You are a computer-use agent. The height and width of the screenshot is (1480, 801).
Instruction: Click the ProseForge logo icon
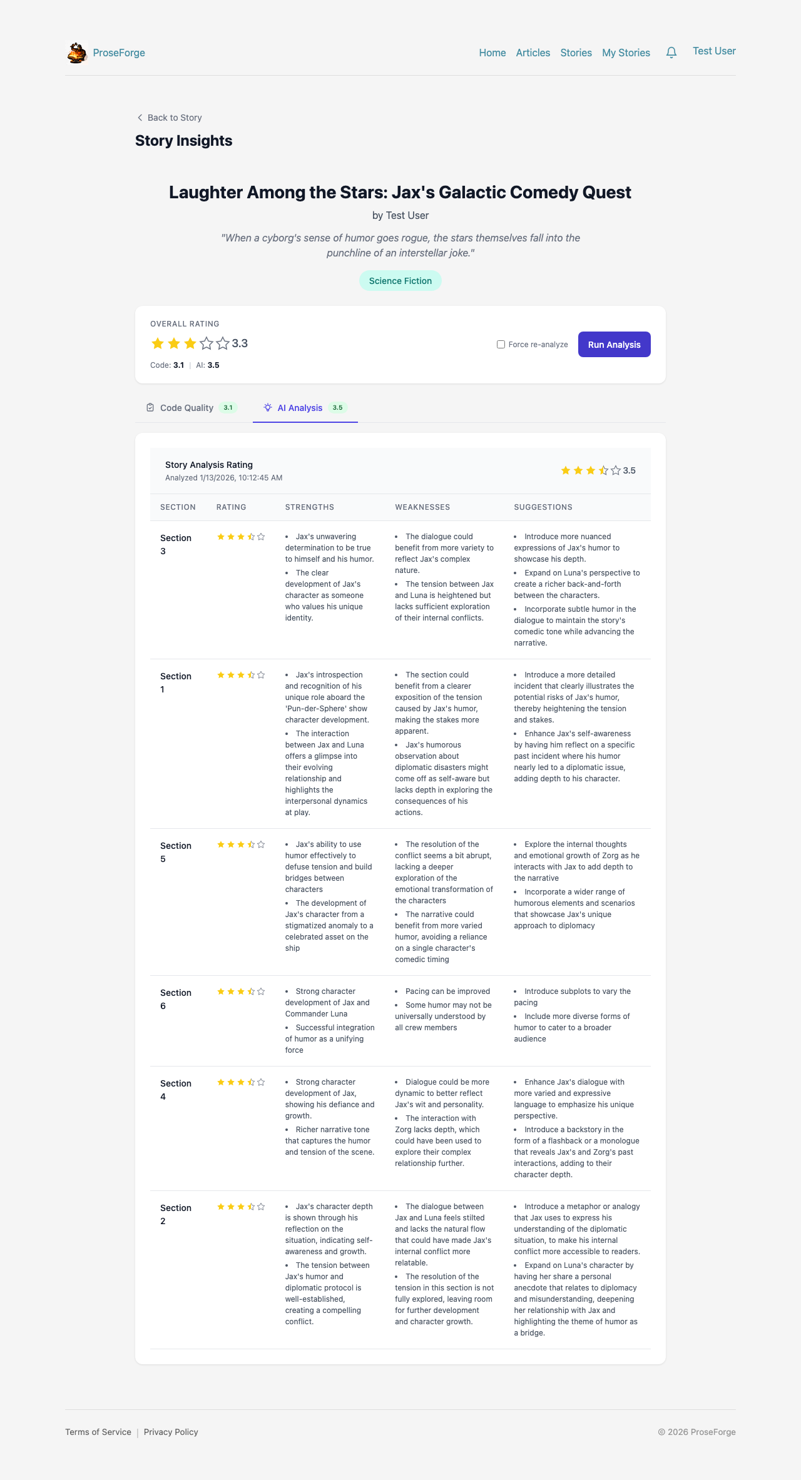click(77, 53)
